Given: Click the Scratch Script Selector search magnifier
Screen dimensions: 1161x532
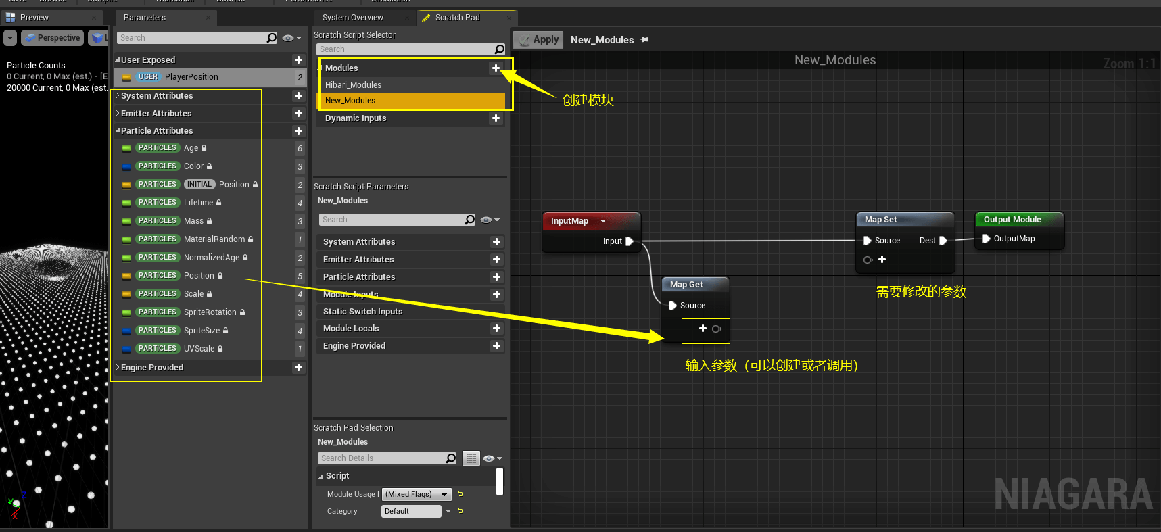Looking at the screenshot, I should pyautogui.click(x=499, y=49).
